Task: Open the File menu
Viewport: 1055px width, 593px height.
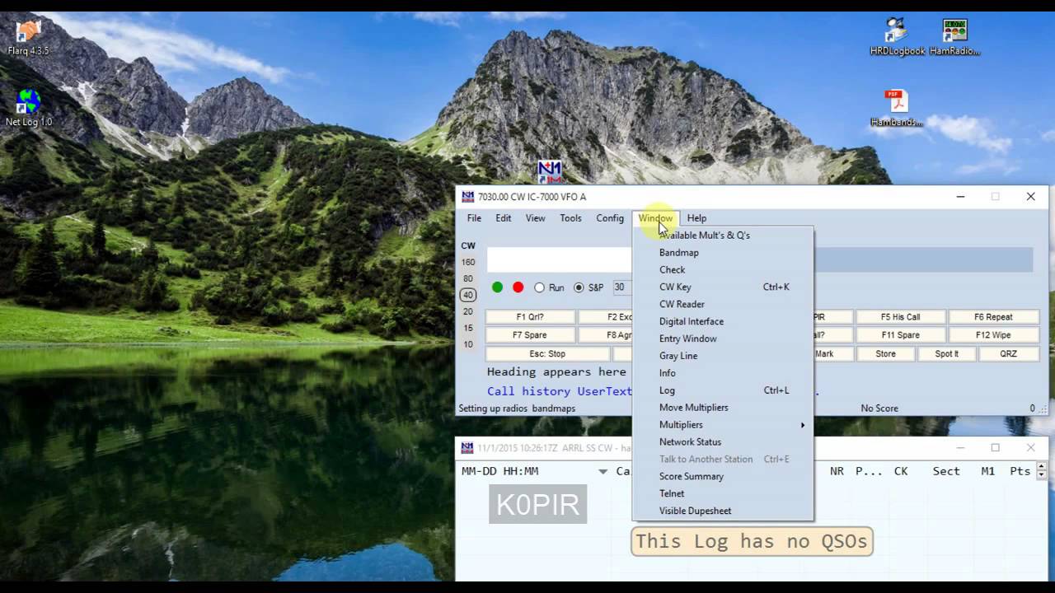Action: coord(474,218)
